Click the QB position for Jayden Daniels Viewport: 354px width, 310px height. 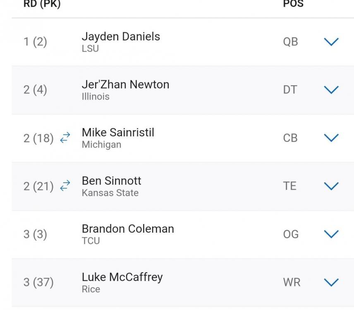(x=290, y=42)
